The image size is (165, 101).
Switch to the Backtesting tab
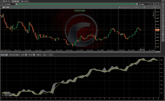[x=15, y=1]
